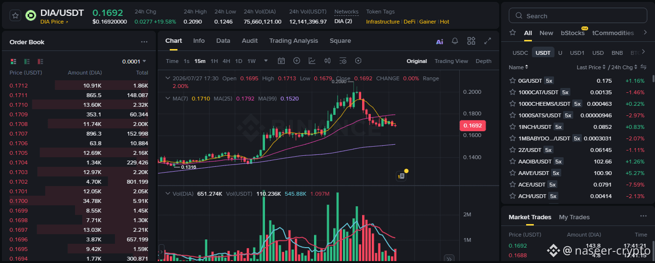Favorite the 0G/USDT pair star

(513, 81)
